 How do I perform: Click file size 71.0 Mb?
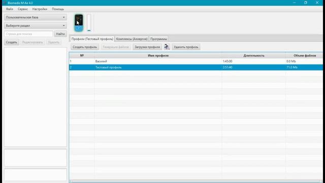click(x=292, y=67)
